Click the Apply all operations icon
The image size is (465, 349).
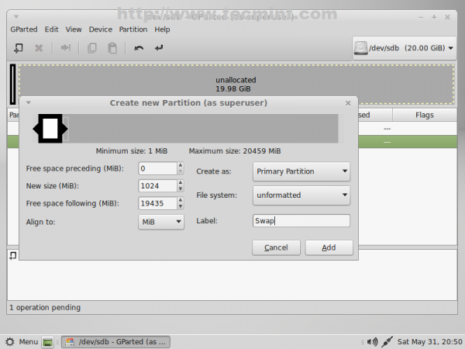(159, 48)
